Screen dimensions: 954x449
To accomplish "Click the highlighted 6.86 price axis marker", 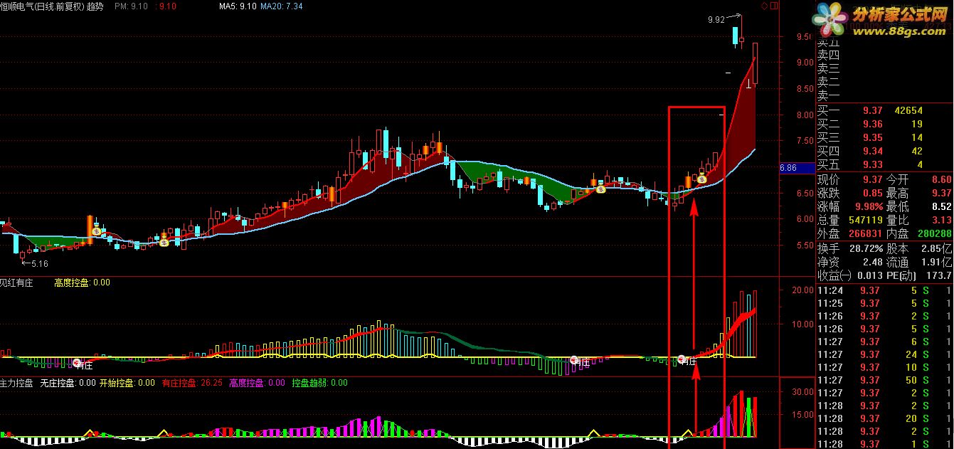I will [x=797, y=169].
